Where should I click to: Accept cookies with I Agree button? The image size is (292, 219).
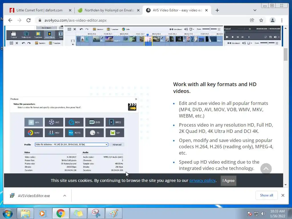pos(228,181)
